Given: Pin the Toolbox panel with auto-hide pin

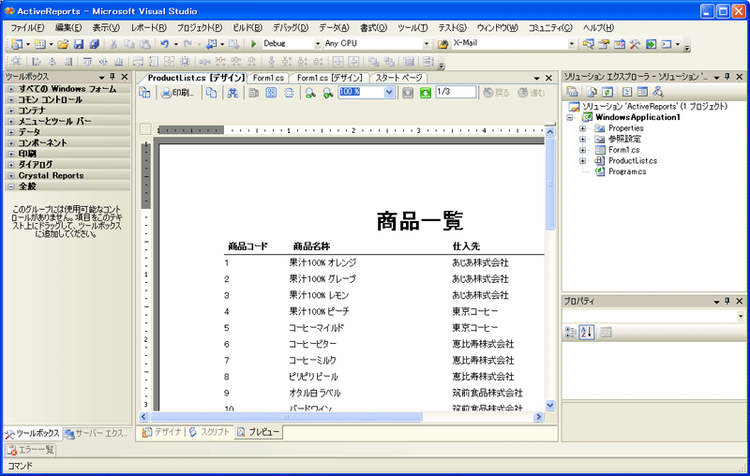Looking at the screenshot, I should click(x=112, y=77).
